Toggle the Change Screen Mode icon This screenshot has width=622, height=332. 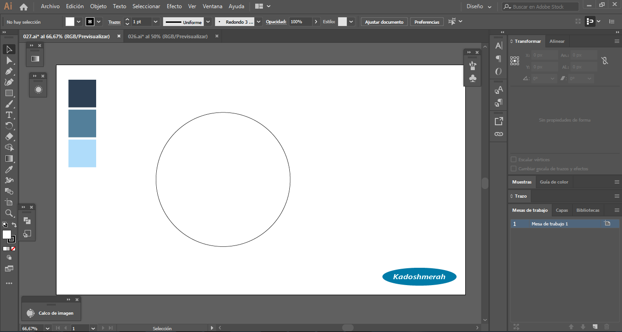(9, 269)
